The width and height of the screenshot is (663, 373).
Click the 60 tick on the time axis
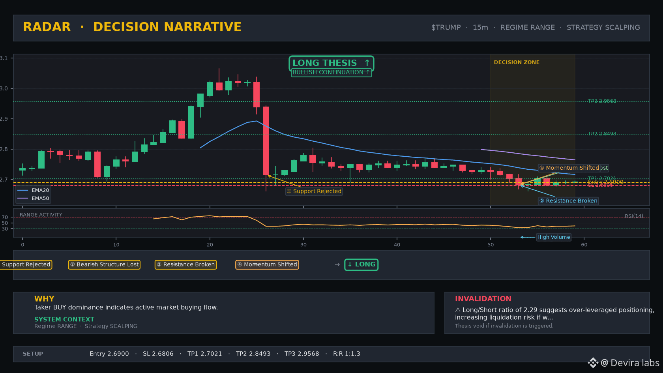pyautogui.click(x=584, y=245)
